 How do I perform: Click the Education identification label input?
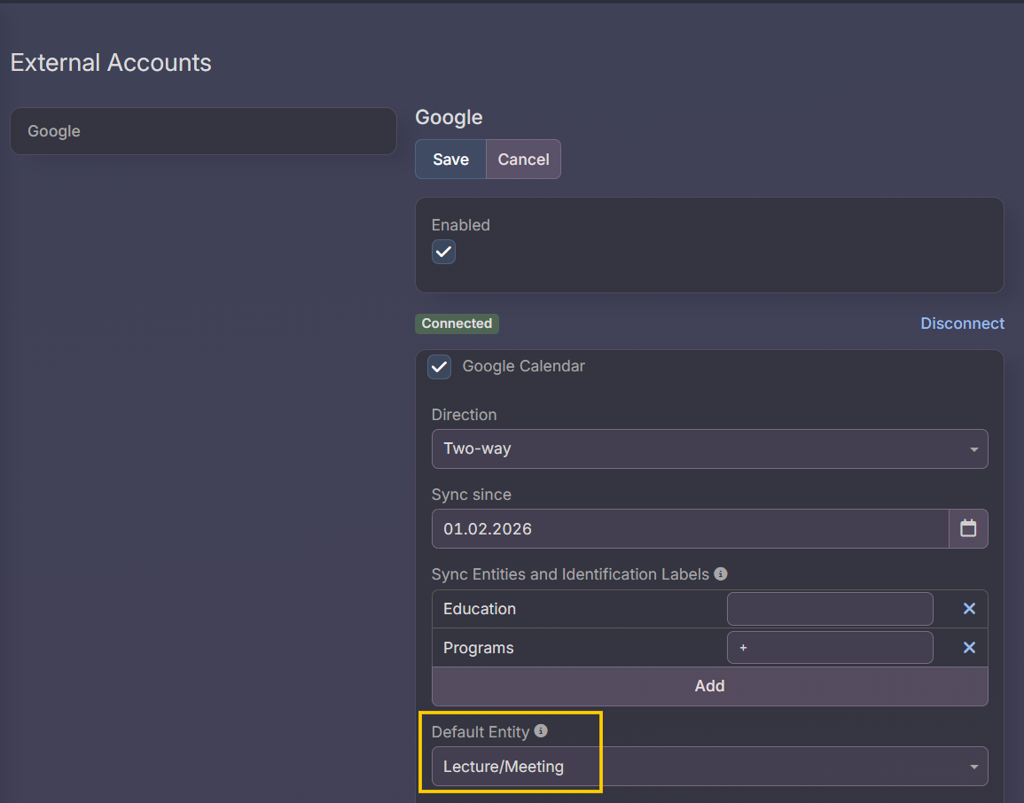(x=830, y=609)
